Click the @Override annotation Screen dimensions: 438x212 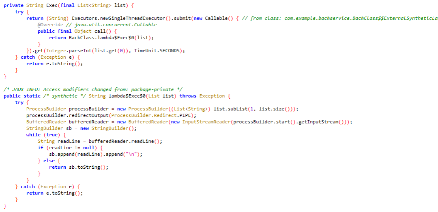point(50,25)
